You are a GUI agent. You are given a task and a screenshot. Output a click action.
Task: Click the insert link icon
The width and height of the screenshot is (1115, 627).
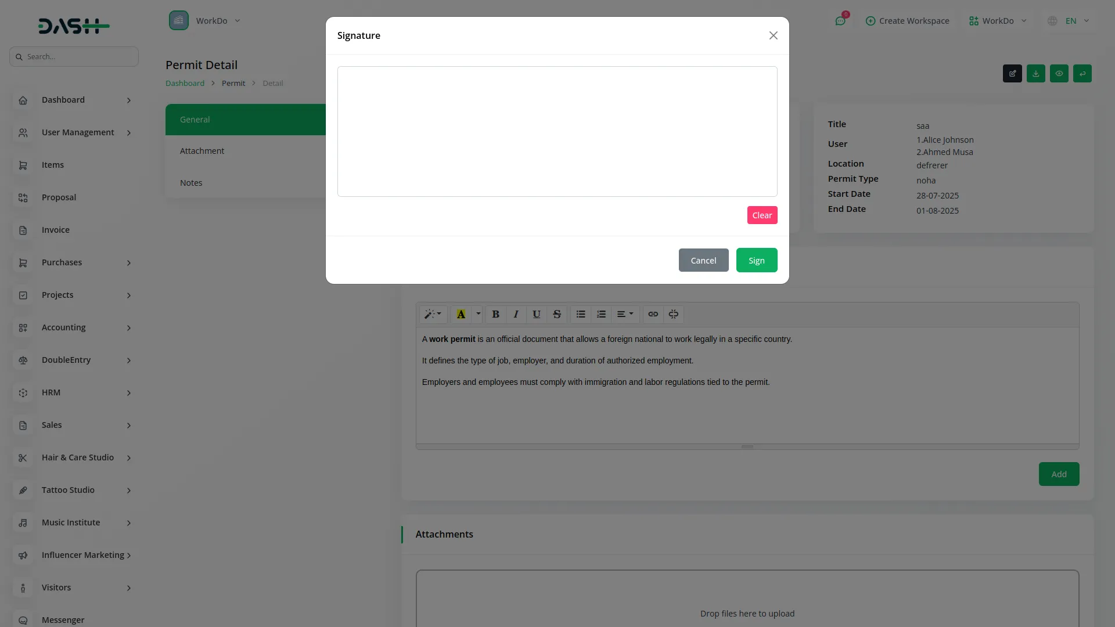tap(653, 314)
